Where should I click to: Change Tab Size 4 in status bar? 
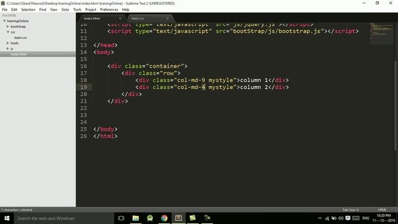(350, 210)
